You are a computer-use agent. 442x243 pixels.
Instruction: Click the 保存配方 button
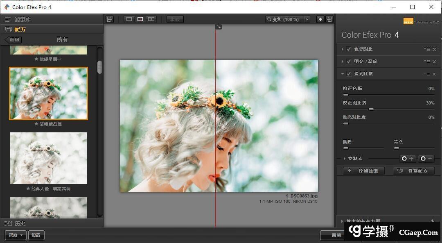click(413, 171)
